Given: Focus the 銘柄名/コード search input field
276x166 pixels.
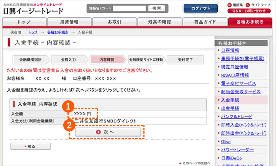Looking at the screenshot, I should (130, 8).
